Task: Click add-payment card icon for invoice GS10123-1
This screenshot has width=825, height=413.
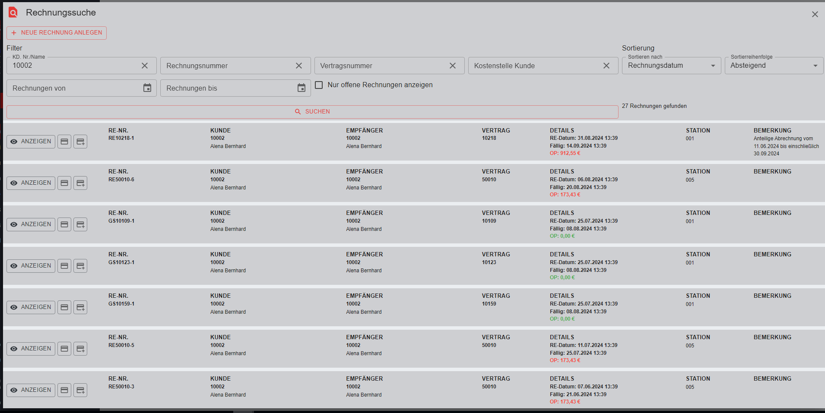Action: click(80, 266)
